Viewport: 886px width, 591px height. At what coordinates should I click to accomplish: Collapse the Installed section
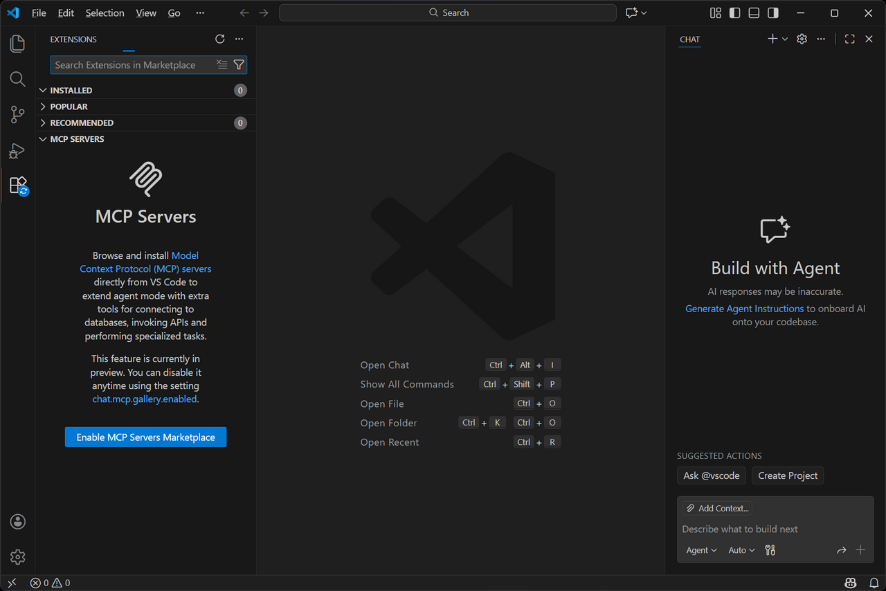pos(145,90)
